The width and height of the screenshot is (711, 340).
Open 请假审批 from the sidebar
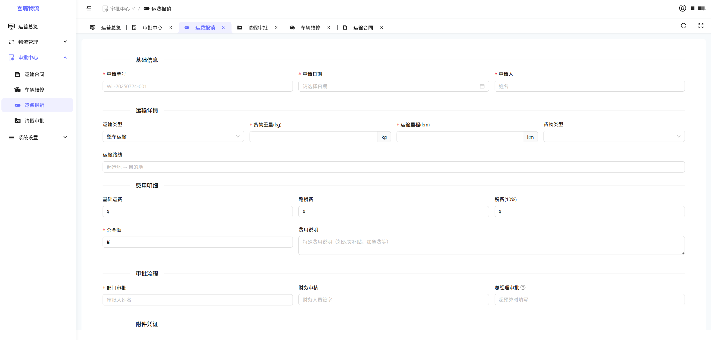coord(34,121)
